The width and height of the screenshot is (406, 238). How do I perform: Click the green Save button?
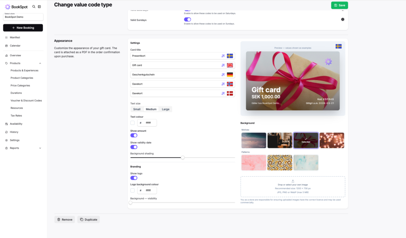[339, 5]
